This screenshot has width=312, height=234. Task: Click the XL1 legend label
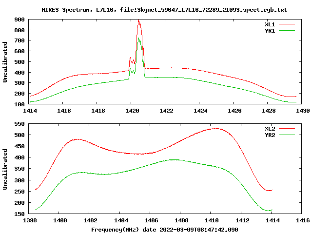click(x=270, y=24)
